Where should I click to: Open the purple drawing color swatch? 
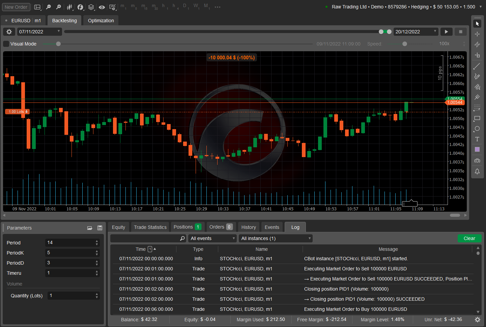tap(477, 149)
